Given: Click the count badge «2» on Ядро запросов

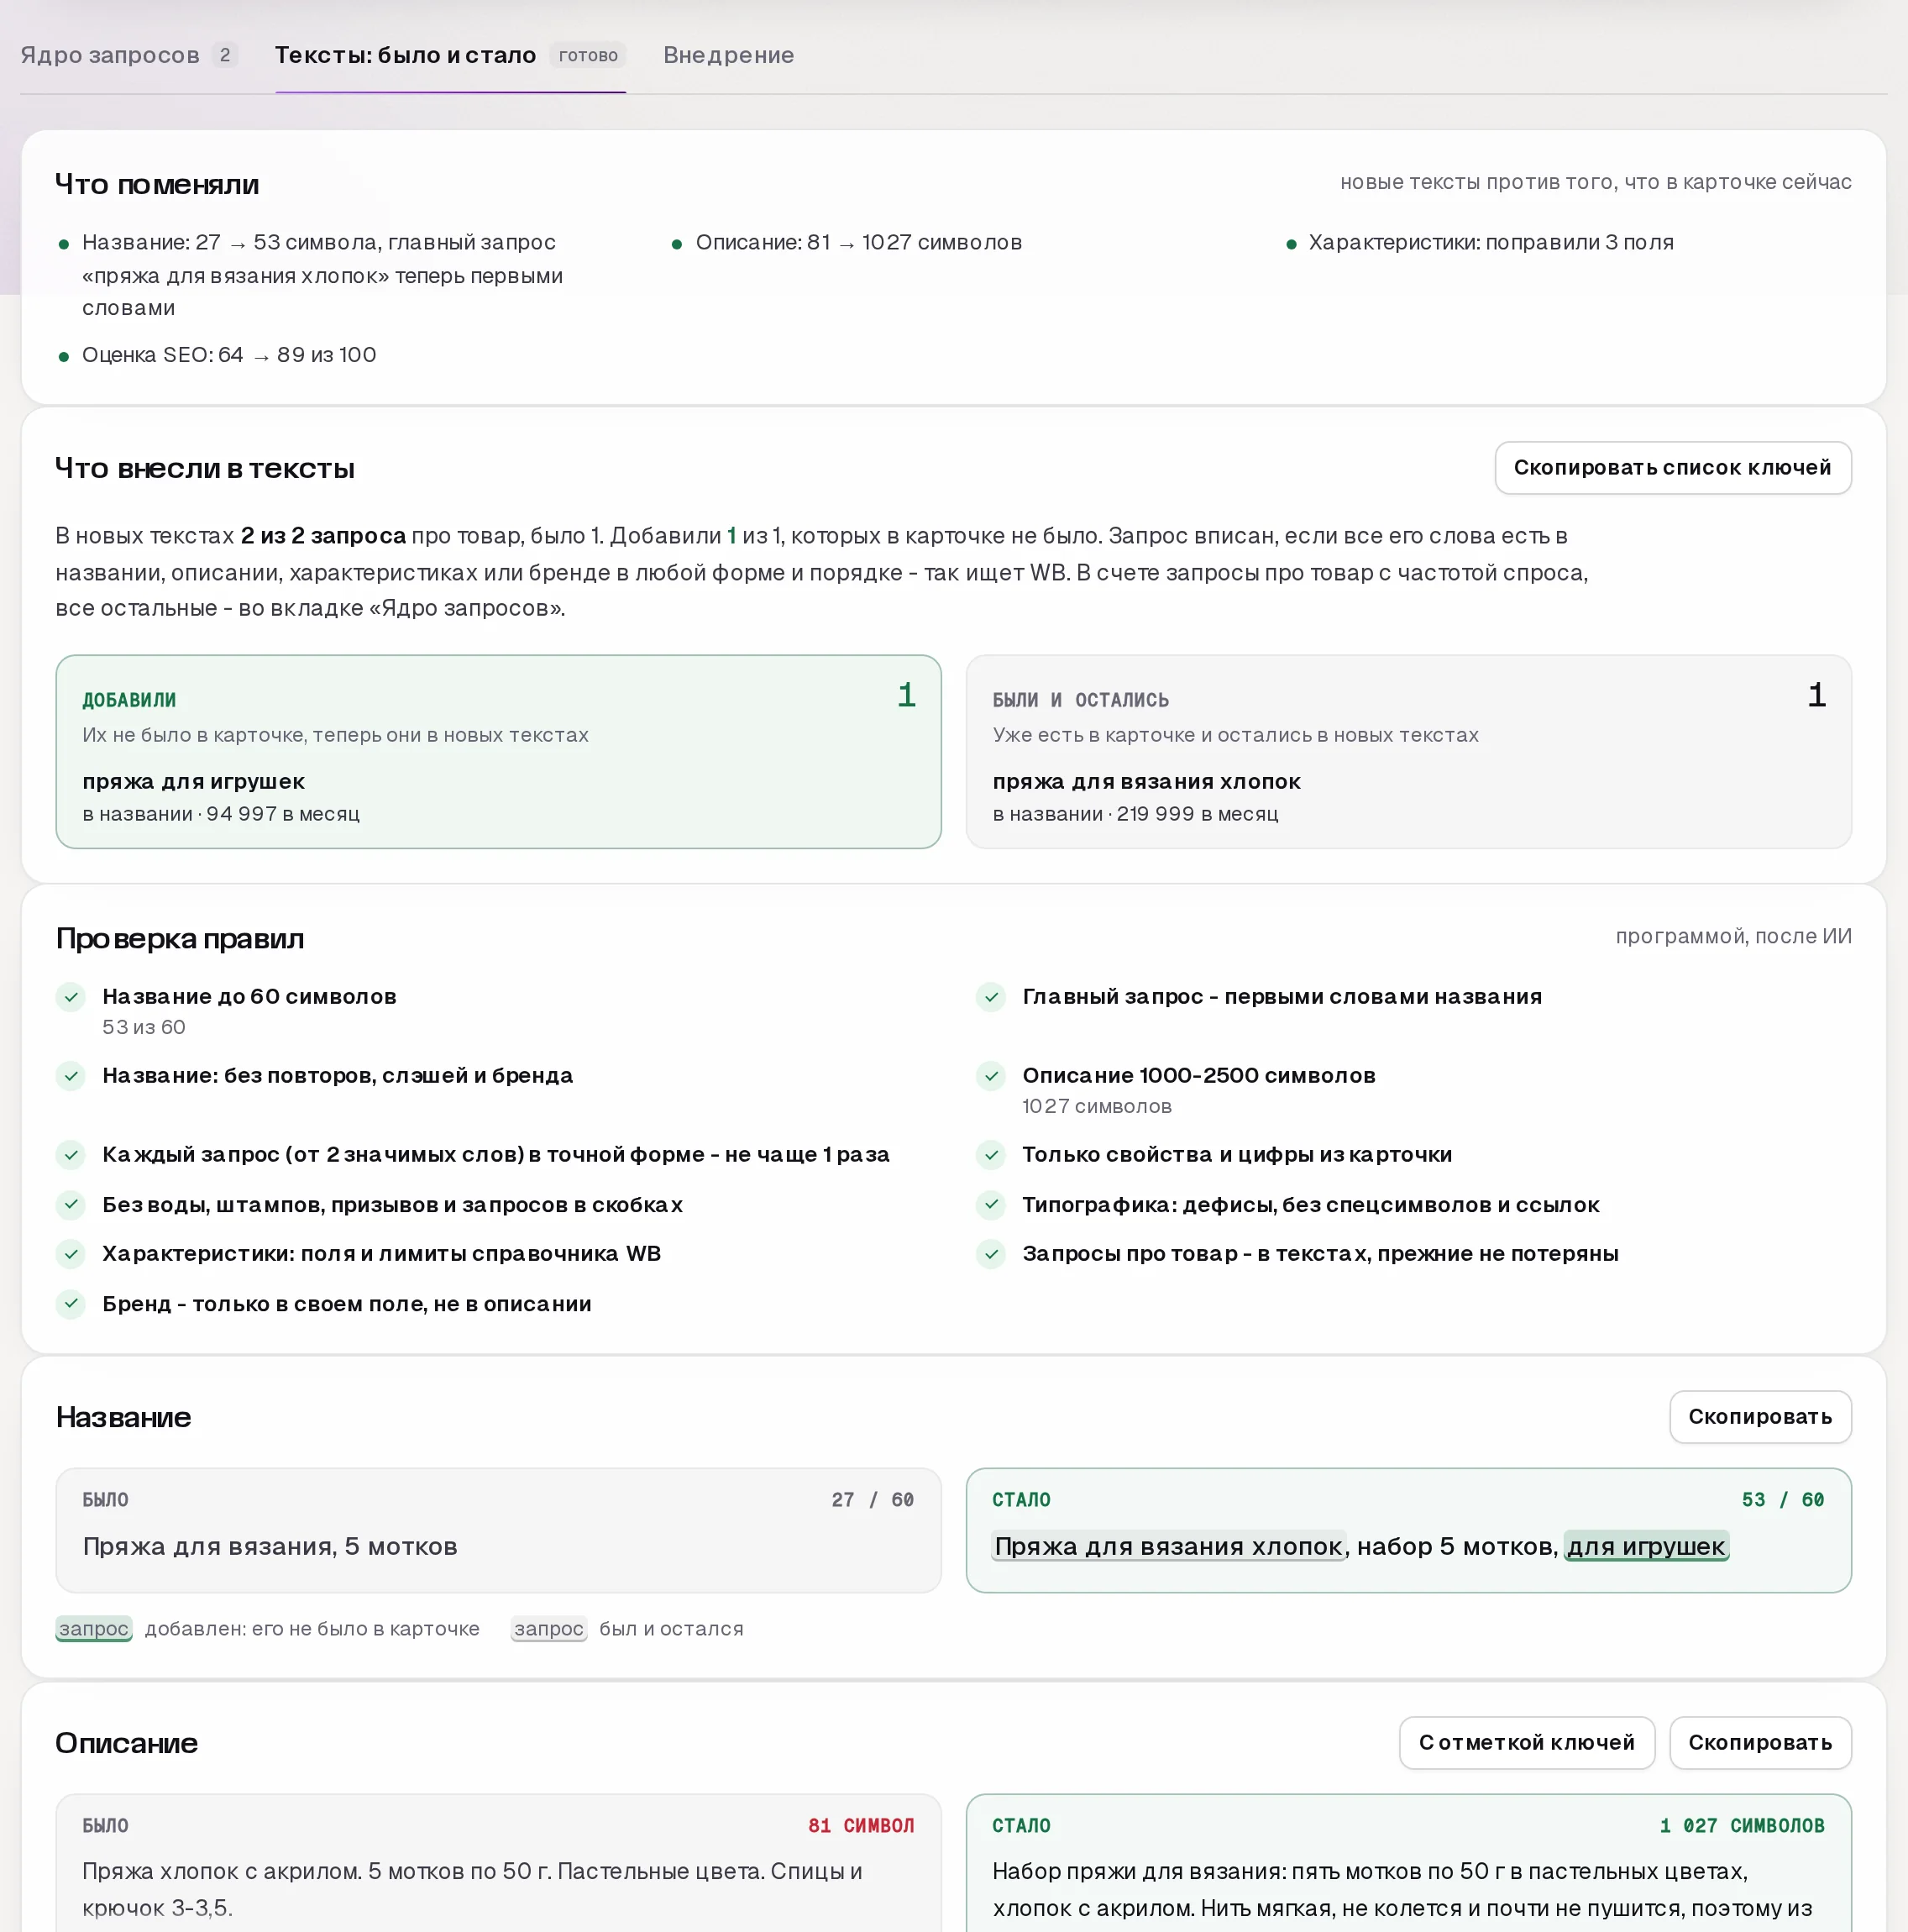Looking at the screenshot, I should pyautogui.click(x=225, y=55).
